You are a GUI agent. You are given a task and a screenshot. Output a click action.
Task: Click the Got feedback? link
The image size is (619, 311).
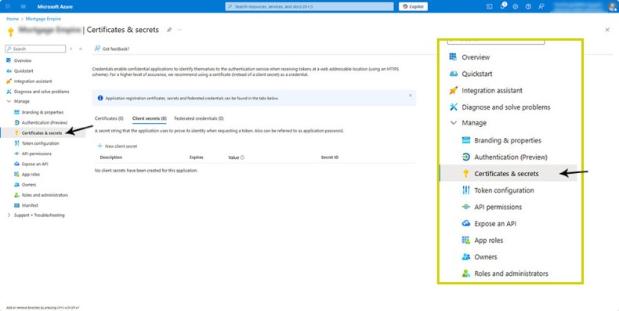click(112, 49)
